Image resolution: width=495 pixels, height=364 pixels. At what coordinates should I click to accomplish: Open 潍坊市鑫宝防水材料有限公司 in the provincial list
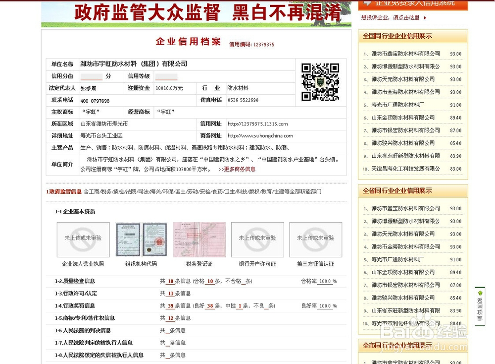406,209
